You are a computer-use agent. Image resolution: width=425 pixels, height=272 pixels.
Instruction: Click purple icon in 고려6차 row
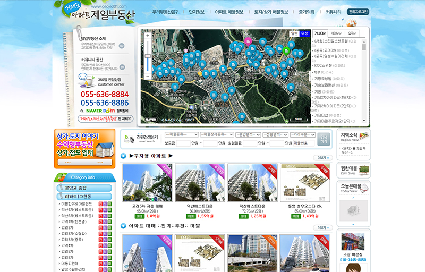click(x=105, y=258)
